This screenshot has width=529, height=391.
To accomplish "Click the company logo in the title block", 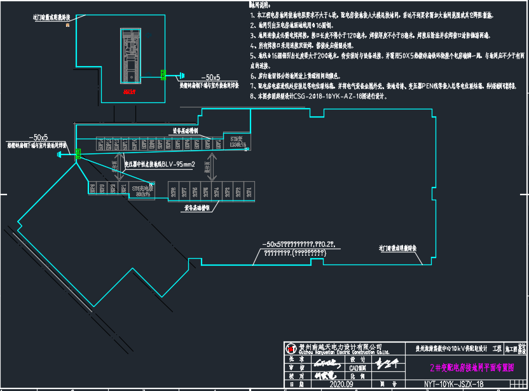I will coord(291,348).
